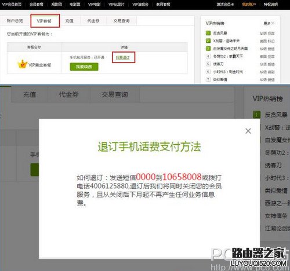This screenshot has height=271, width=290.
Task: Open 教育套餐 in the top navigation
Action: click(x=164, y=4)
